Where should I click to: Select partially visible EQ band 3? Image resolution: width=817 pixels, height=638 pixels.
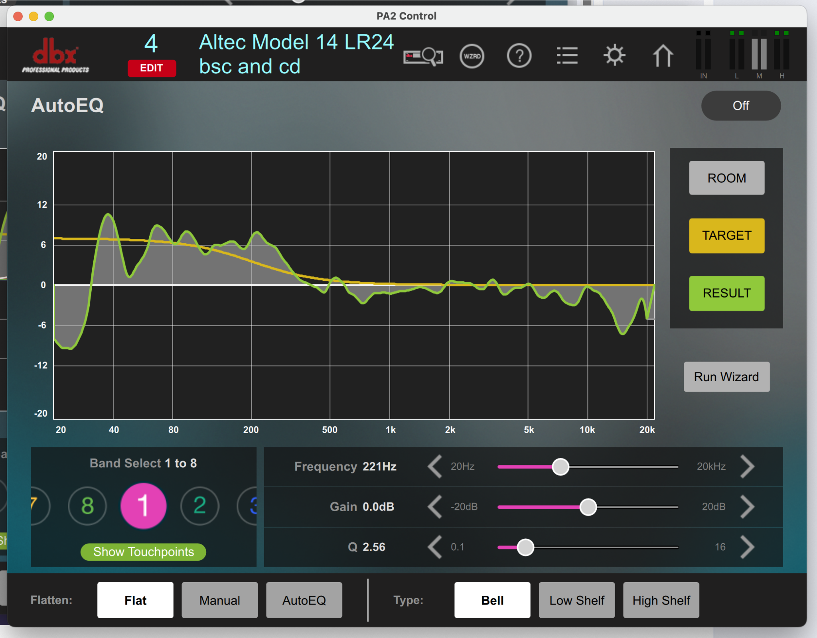247,506
